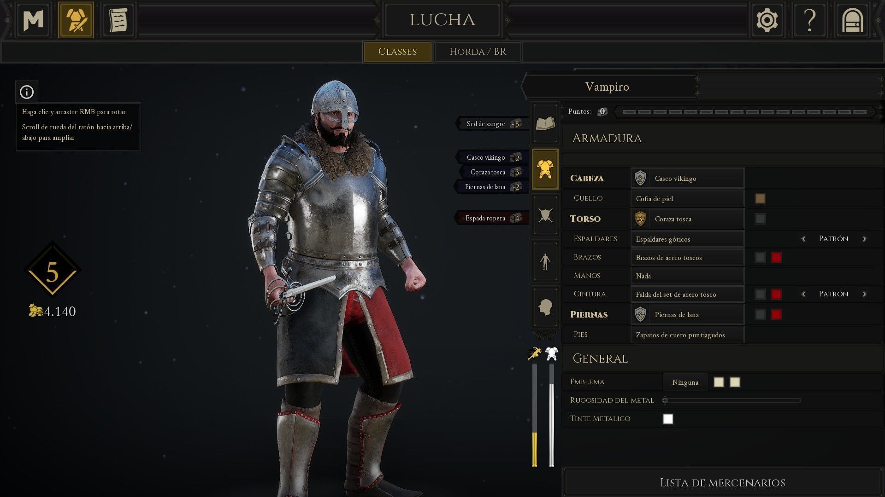Open the help question mark icon
The width and height of the screenshot is (885, 497).
(x=809, y=20)
